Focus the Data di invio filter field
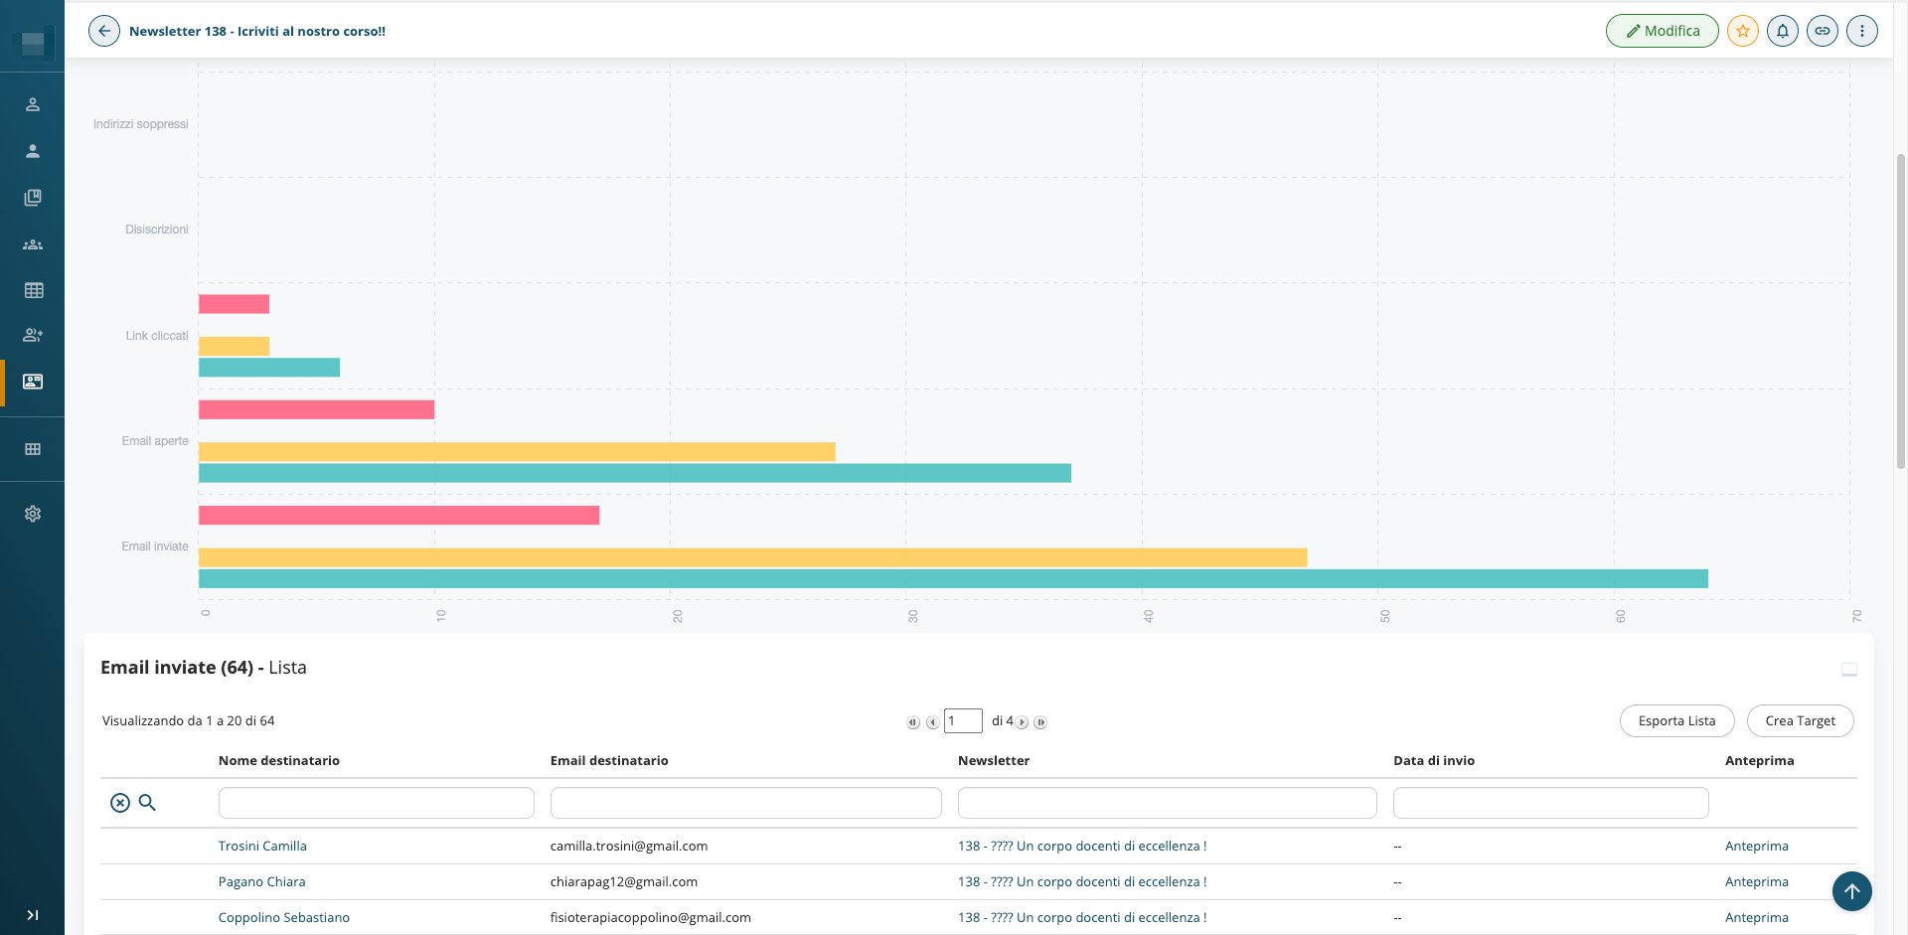 (1551, 803)
